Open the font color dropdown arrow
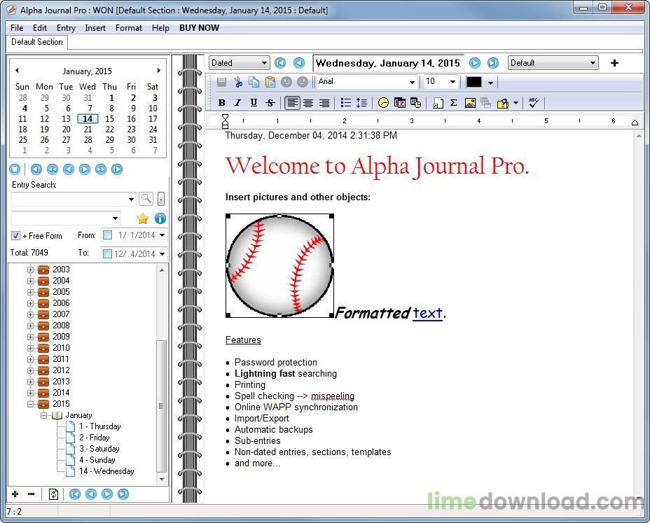 pos(490,82)
